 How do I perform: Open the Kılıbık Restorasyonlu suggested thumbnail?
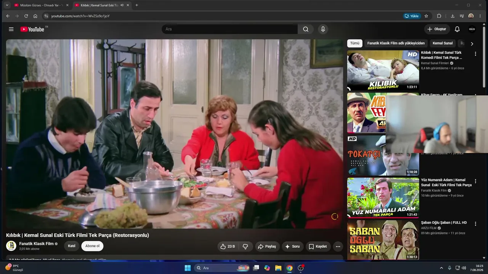pyautogui.click(x=383, y=70)
